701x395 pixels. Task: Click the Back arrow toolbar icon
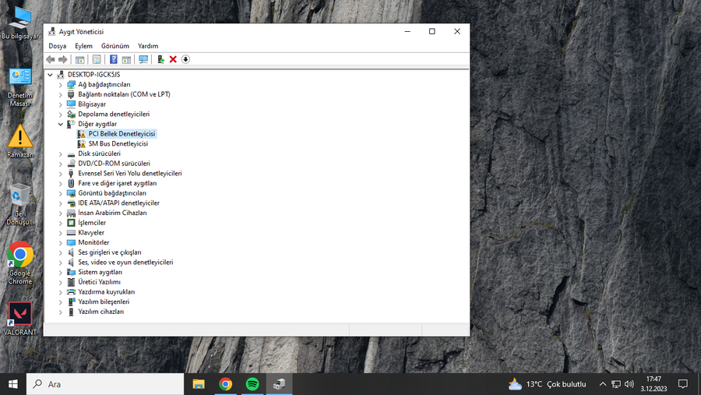pos(50,59)
